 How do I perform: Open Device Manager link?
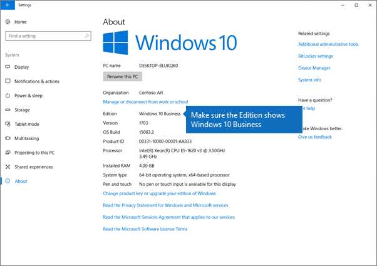[314, 68]
